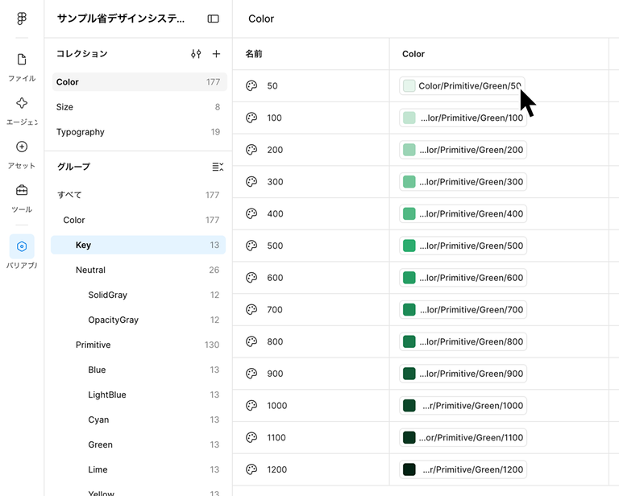Open the Green/700 alias value chip
The width and height of the screenshot is (619, 496).
463,309
